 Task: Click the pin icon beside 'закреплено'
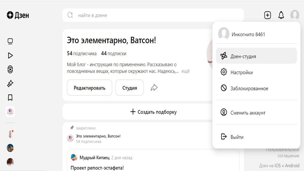[x=72, y=128]
